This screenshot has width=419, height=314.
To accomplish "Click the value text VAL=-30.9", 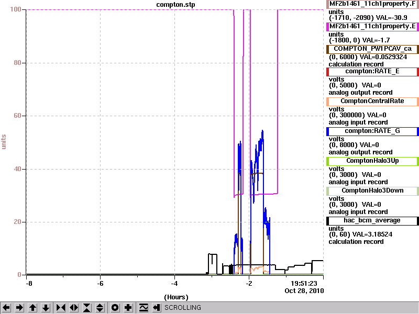I will (391, 18).
